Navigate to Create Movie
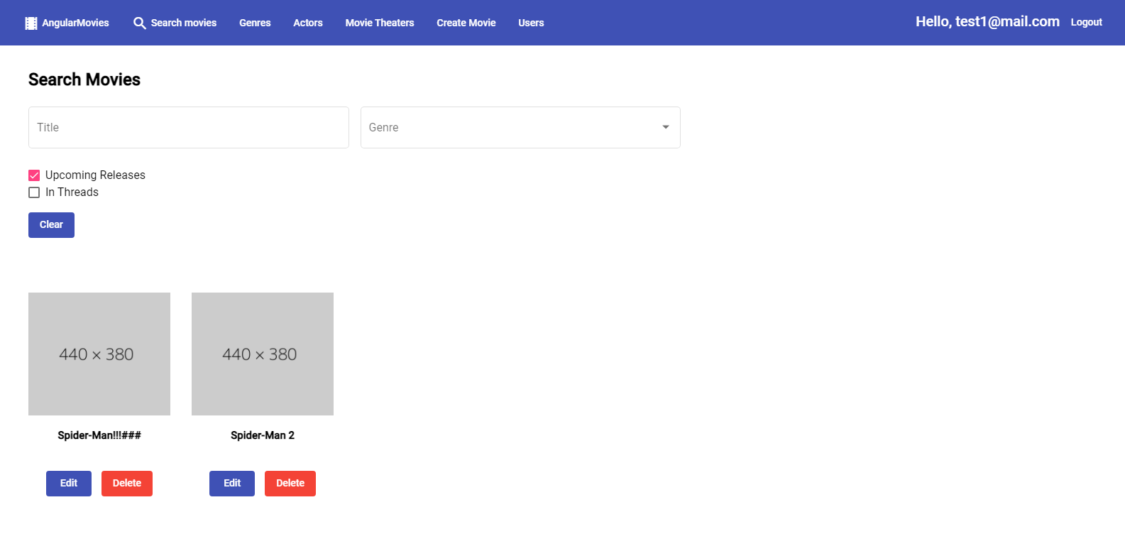 (x=466, y=23)
